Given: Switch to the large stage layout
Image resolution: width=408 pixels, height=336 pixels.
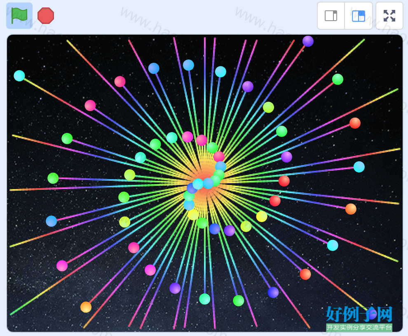Looking at the screenshot, I should 359,16.
